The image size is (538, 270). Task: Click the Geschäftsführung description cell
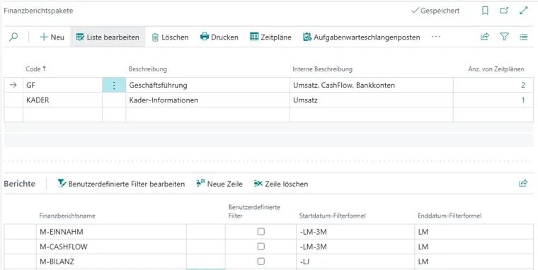207,85
